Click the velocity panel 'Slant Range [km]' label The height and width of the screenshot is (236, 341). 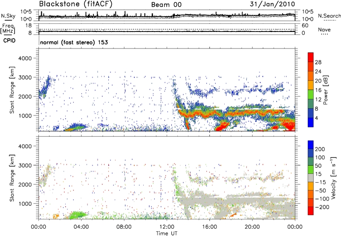(x=12, y=178)
